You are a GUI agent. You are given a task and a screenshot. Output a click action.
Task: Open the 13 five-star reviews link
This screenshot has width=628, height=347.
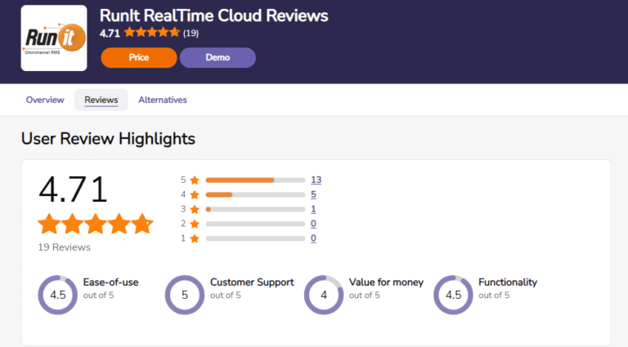coord(316,180)
